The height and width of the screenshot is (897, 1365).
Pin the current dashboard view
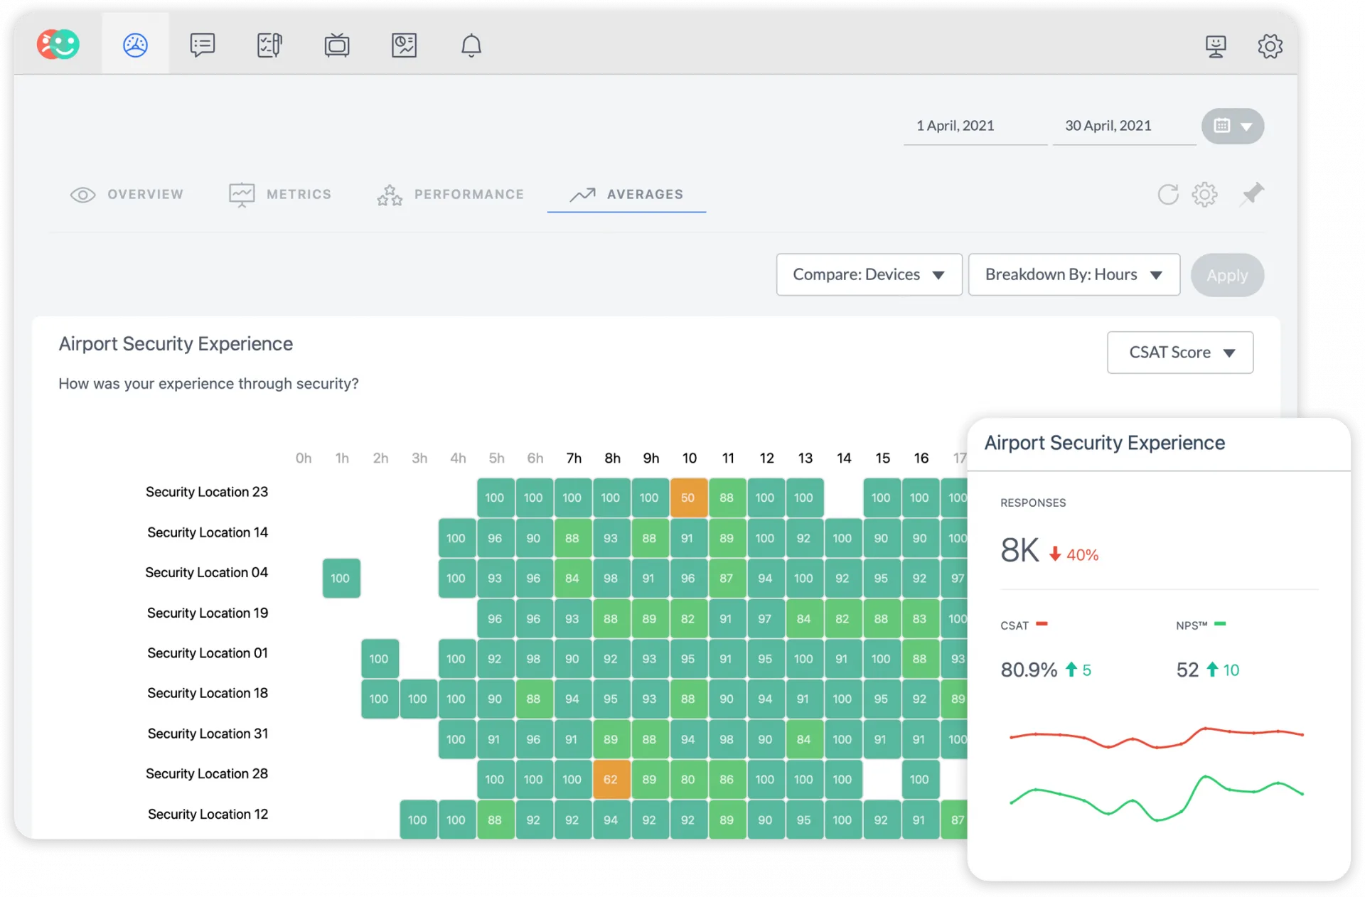1252,193
